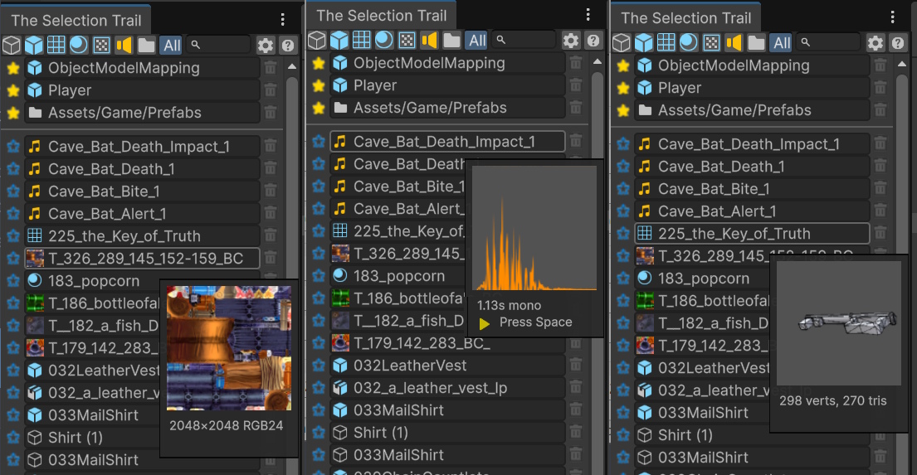Viewport: 917px width, 475px height.
Task: Unstar ObjectModelMapping in texture-preview panel
Action: (13, 68)
